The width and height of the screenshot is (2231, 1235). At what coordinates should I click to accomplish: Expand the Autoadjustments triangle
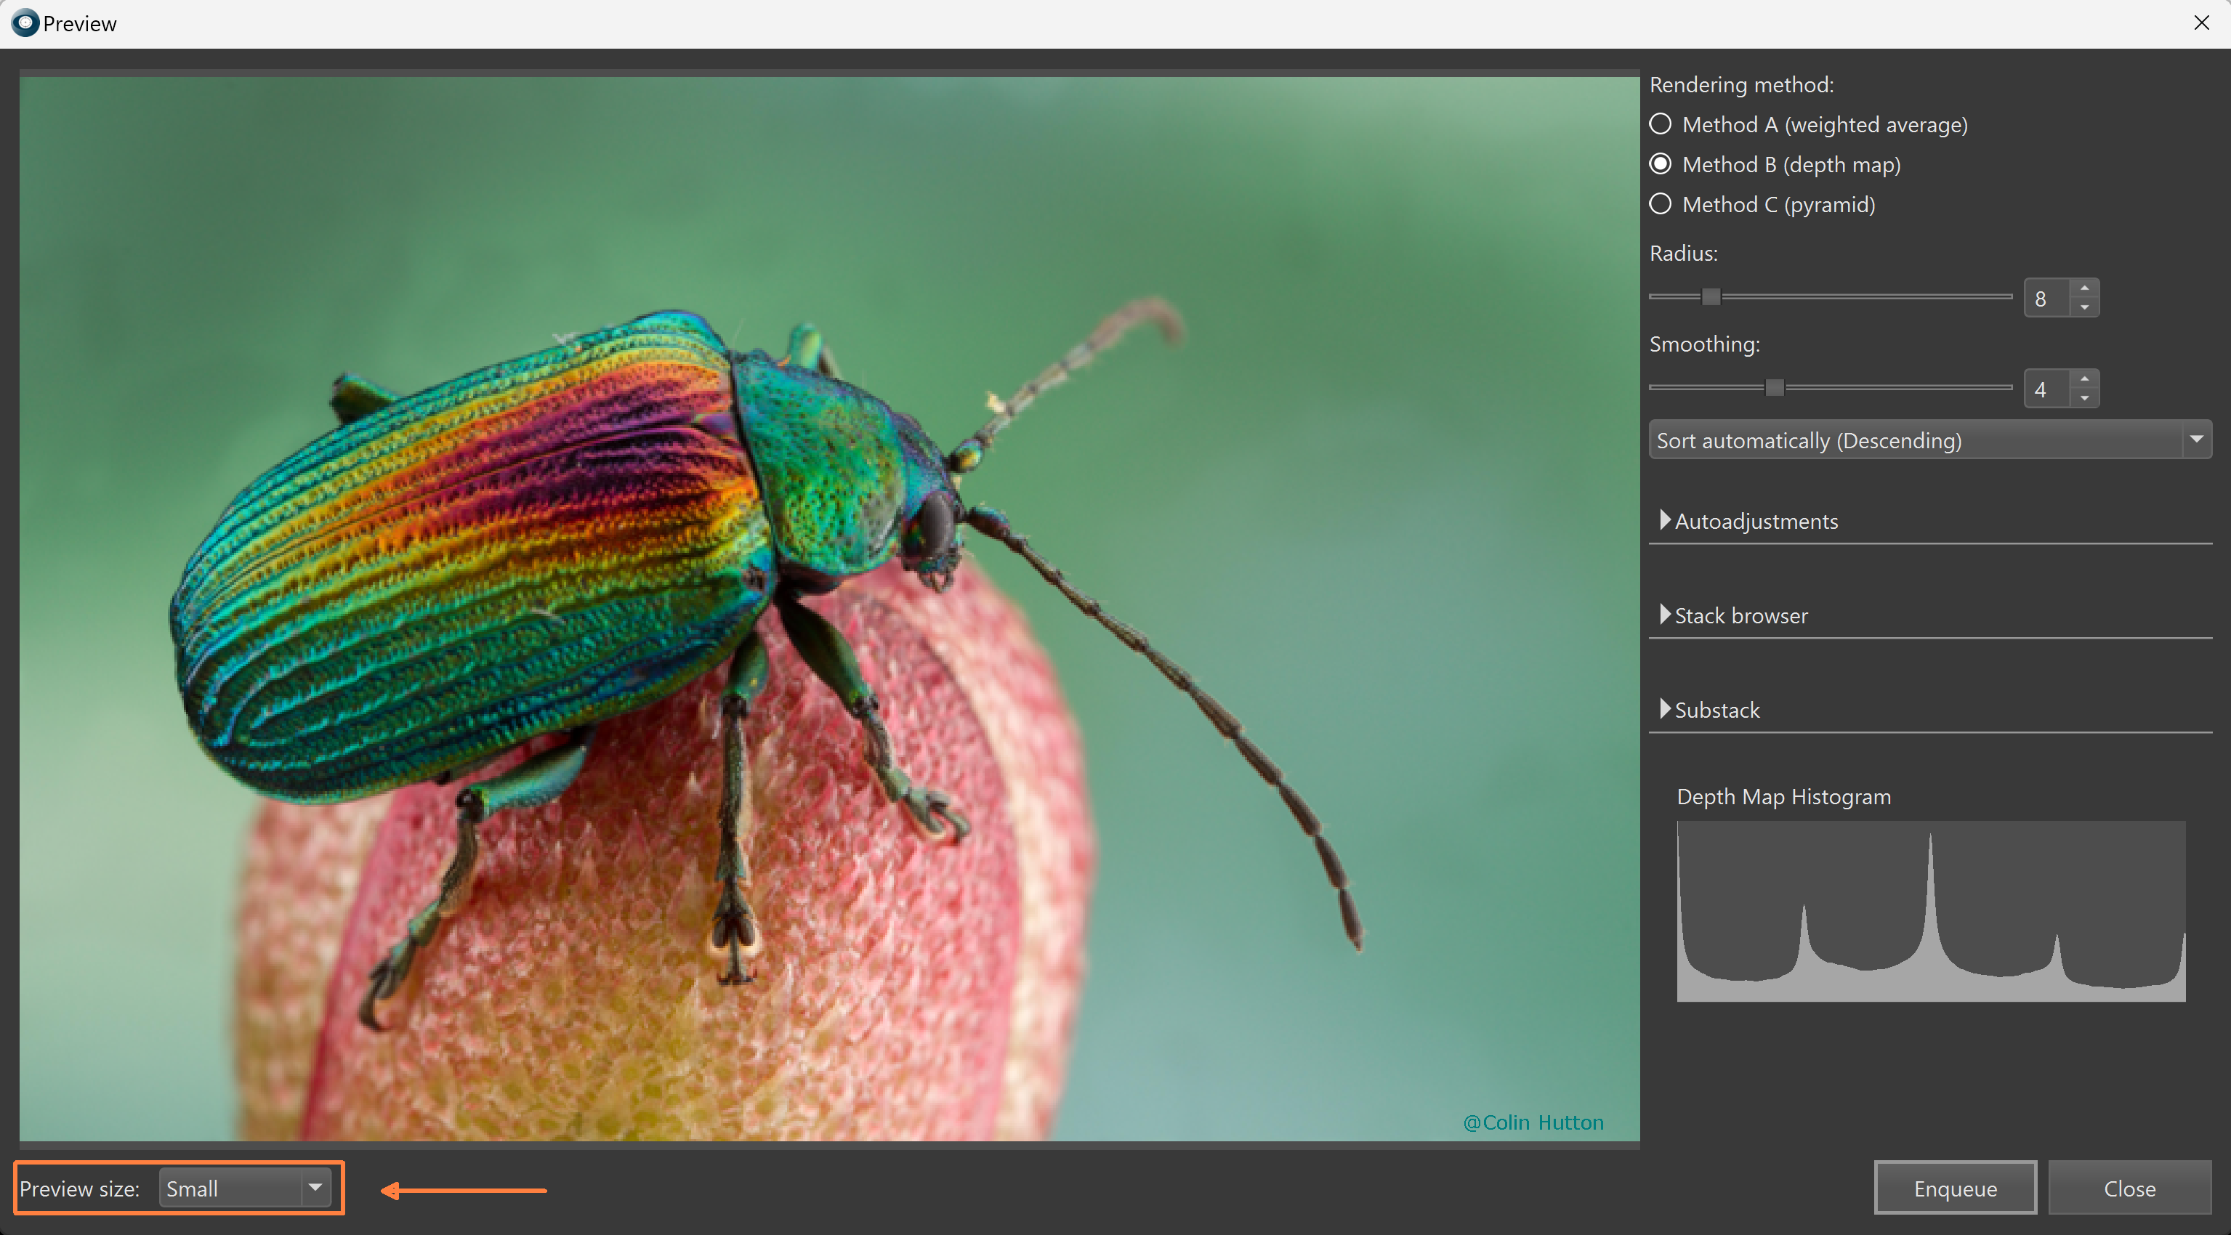(x=1665, y=520)
